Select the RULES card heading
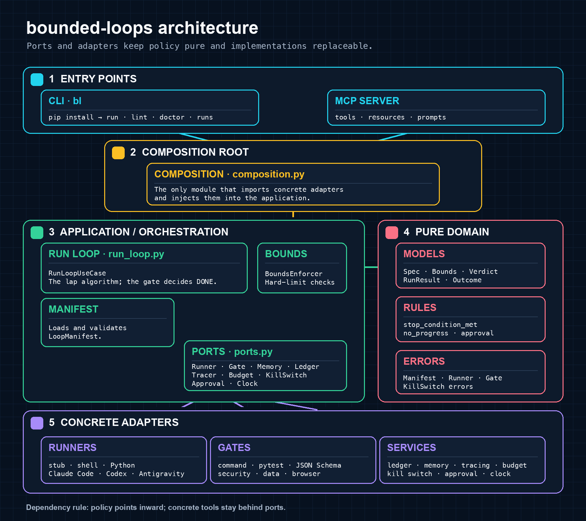This screenshot has width=586, height=521. [420, 308]
